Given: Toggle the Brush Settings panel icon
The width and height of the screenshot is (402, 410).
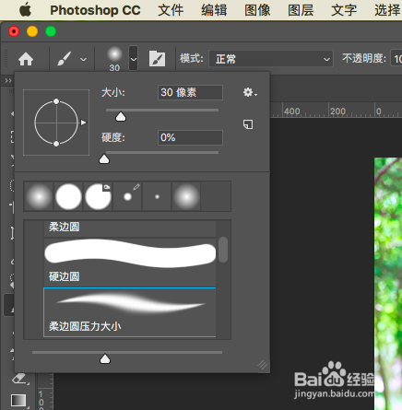Looking at the screenshot, I should pyautogui.click(x=157, y=59).
